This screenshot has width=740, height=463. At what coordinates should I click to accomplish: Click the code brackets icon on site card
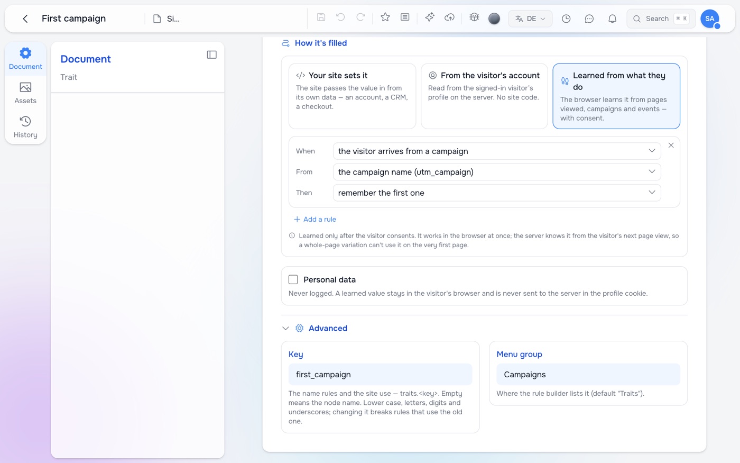coord(301,75)
